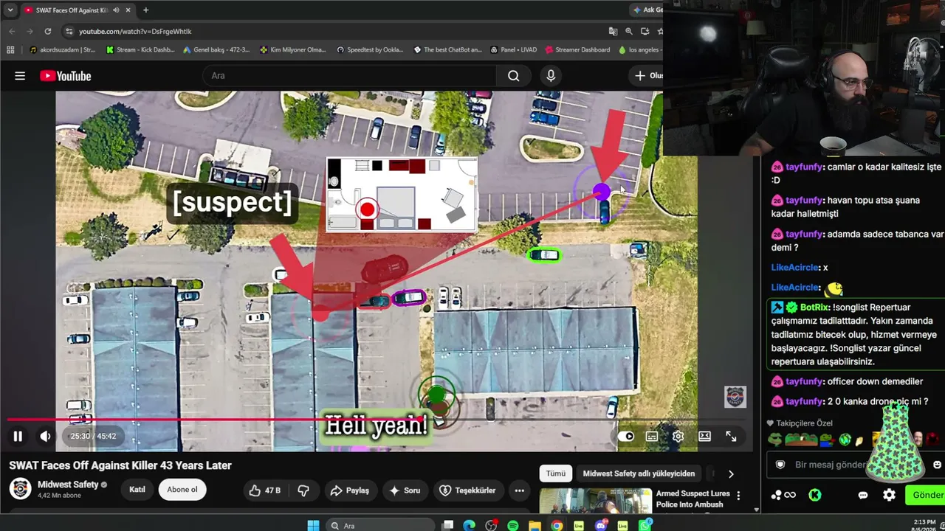
Task: Like the video (47 B)
Action: coord(264,490)
